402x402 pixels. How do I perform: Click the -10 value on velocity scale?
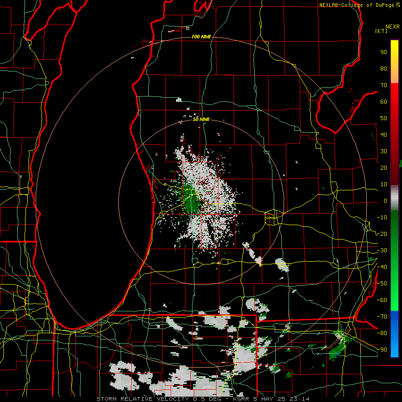pos(382,218)
